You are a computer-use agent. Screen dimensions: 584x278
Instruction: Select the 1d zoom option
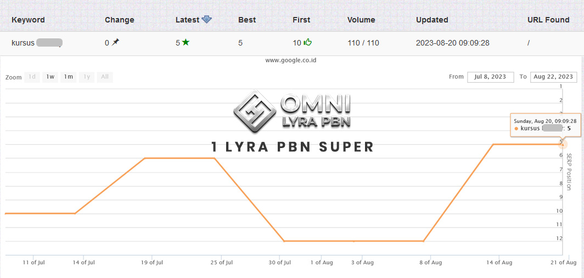point(32,77)
